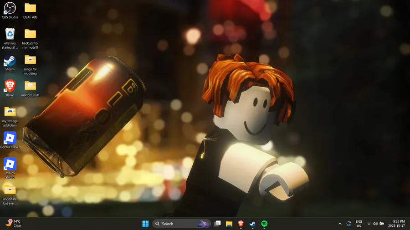This screenshot has width=410, height=230.
Task: Open the ENG US language switcher
Action: coord(359,224)
